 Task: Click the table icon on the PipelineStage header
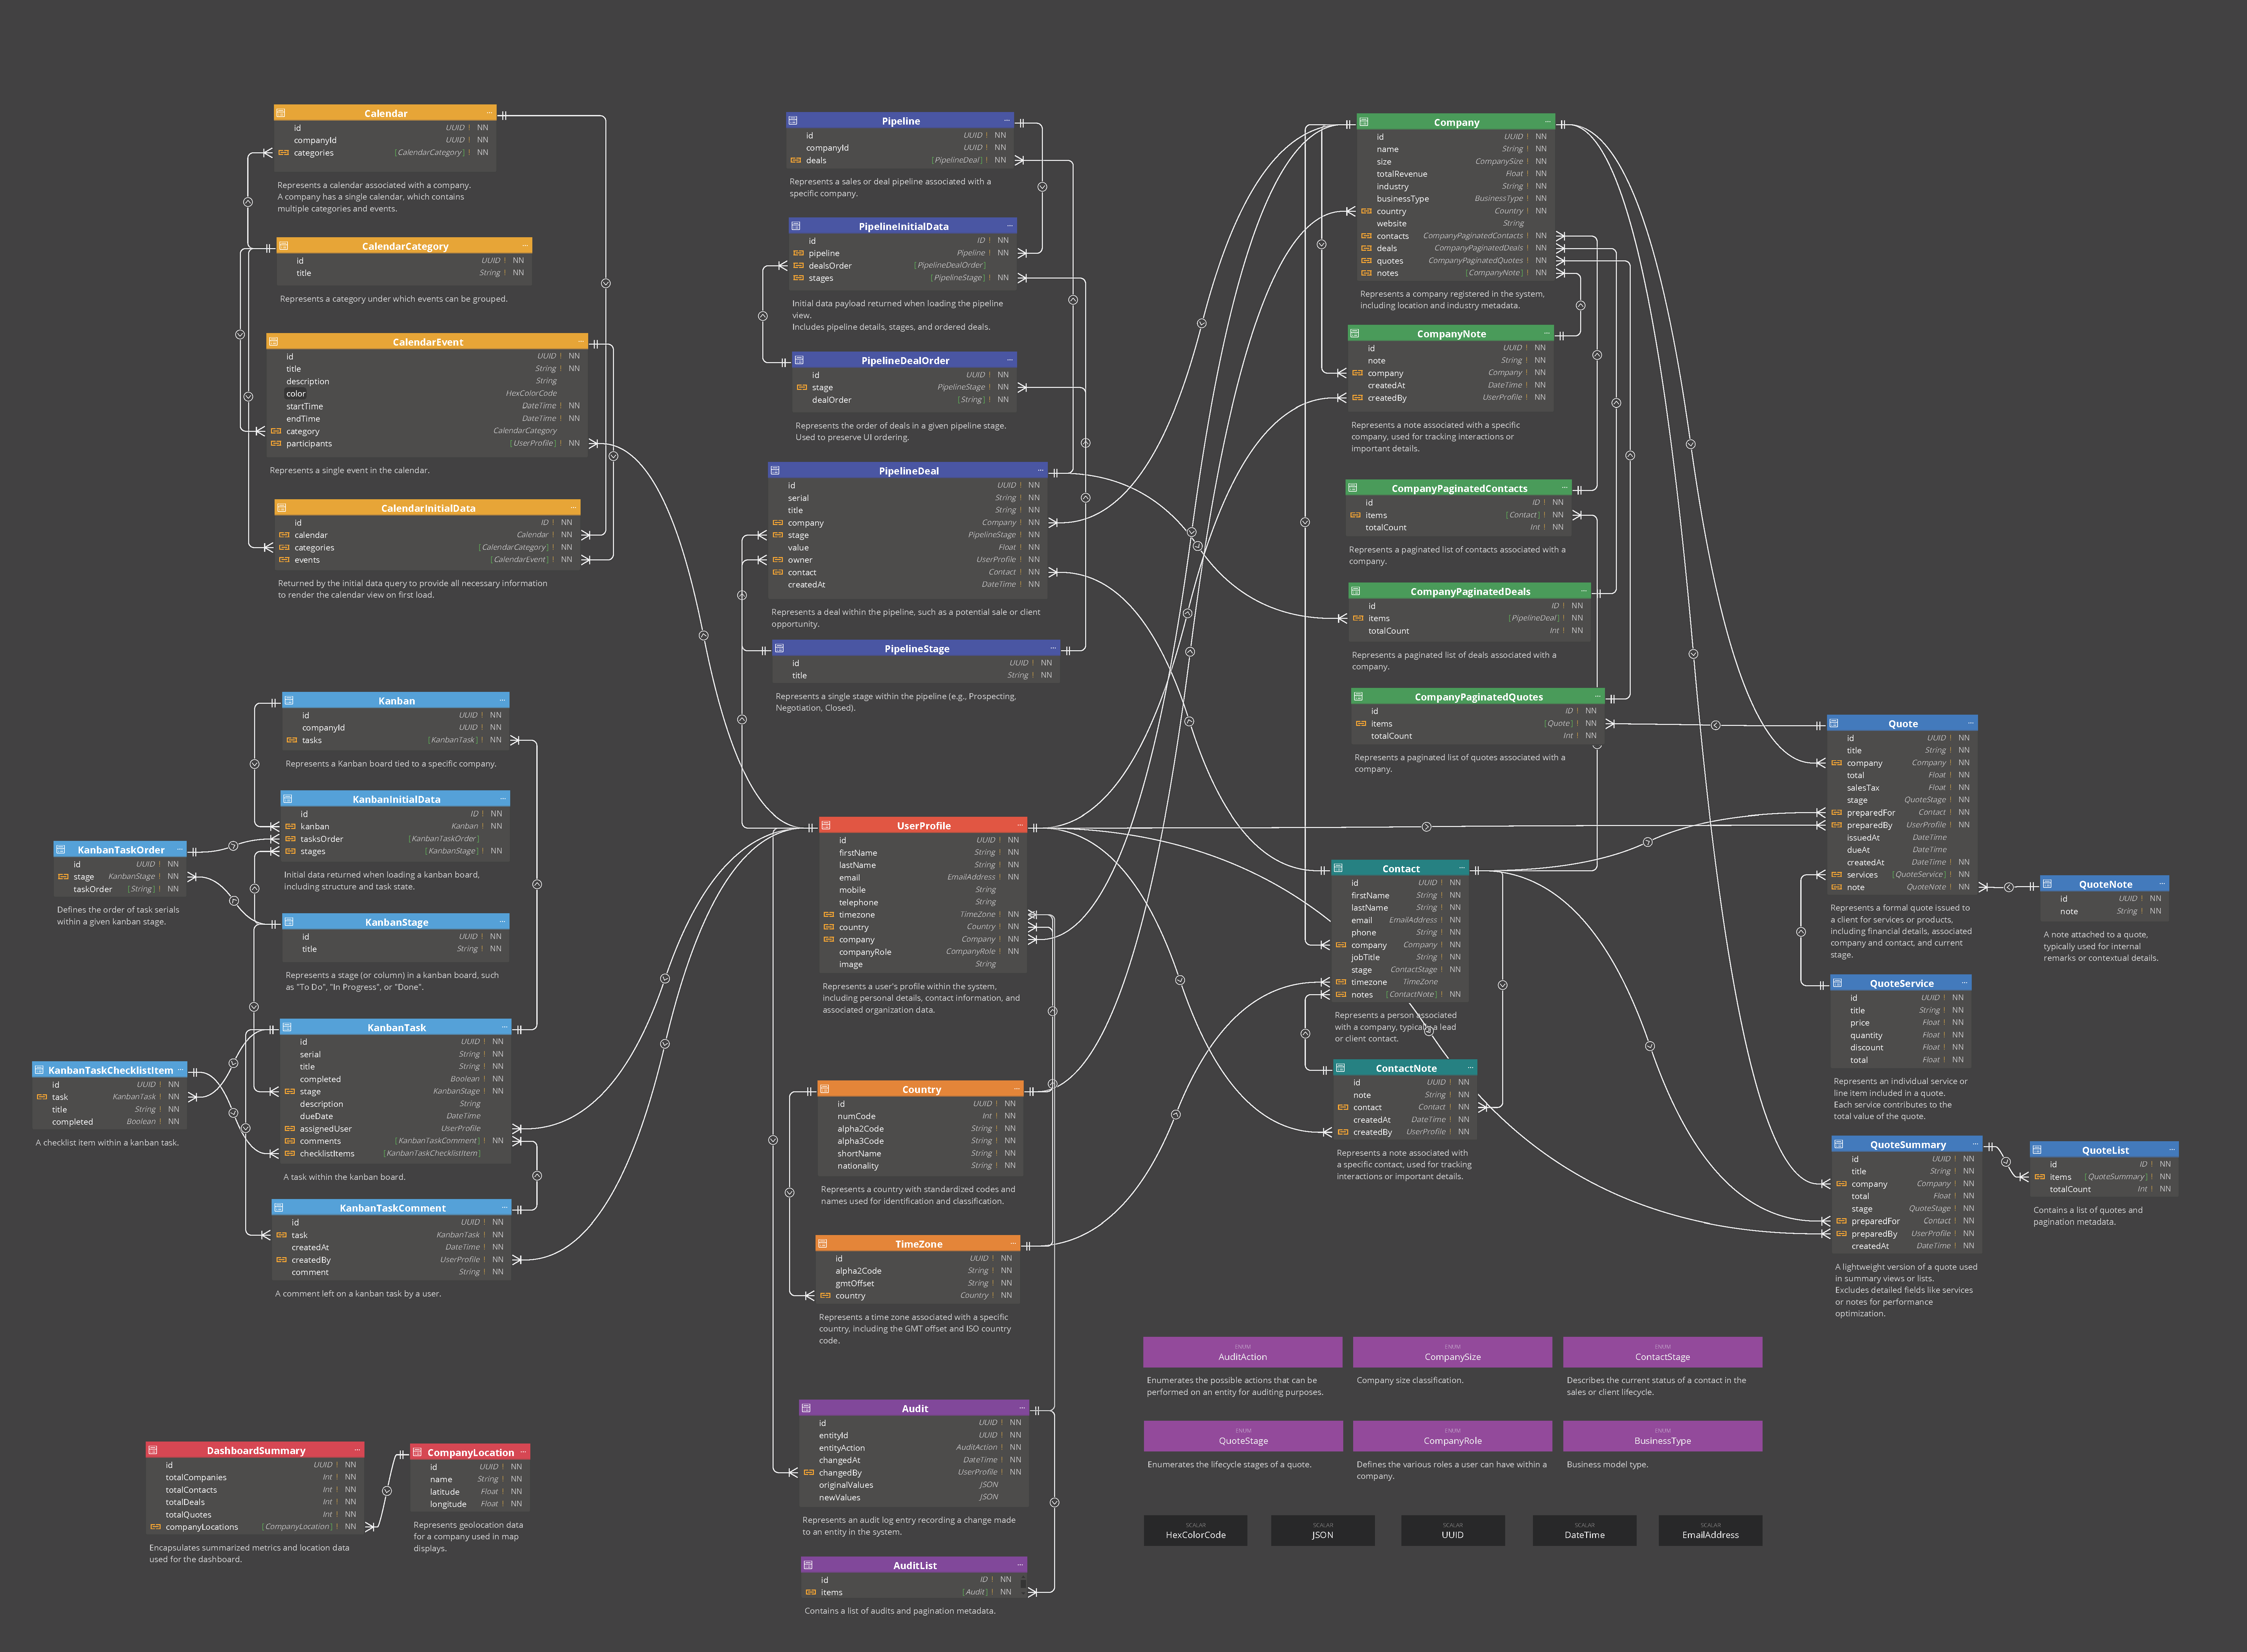779,648
